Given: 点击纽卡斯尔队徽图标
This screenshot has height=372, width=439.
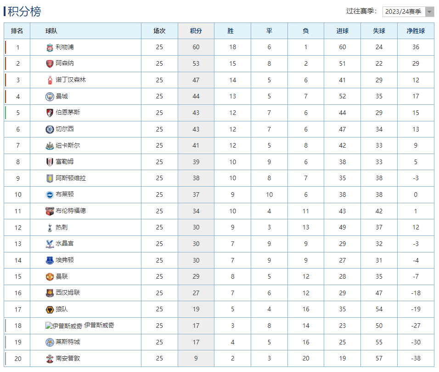Looking at the screenshot, I should click(x=50, y=145).
